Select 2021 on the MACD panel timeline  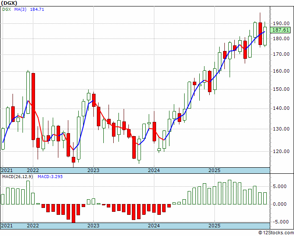pyautogui.click(x=7, y=226)
